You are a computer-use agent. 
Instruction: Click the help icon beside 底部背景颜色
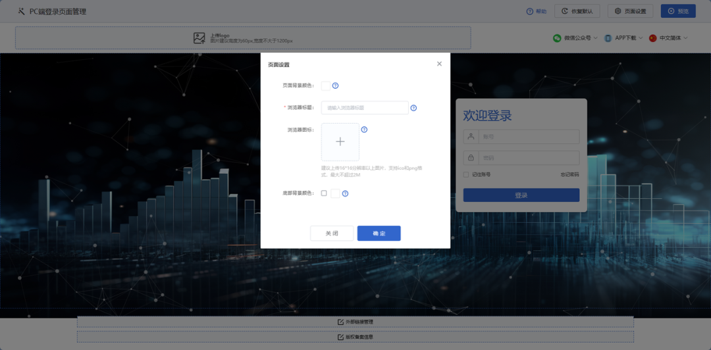click(345, 193)
